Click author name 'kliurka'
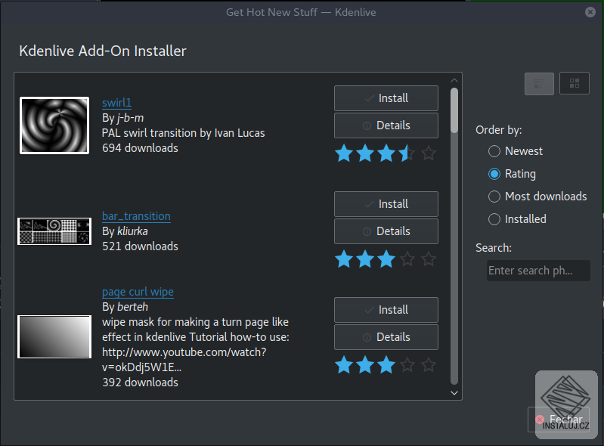Screen dimensions: 604x446 pyautogui.click(x=132, y=231)
